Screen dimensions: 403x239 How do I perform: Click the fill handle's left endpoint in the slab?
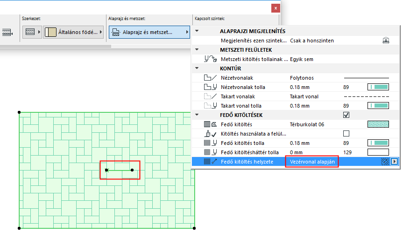pyautogui.click(x=106, y=170)
